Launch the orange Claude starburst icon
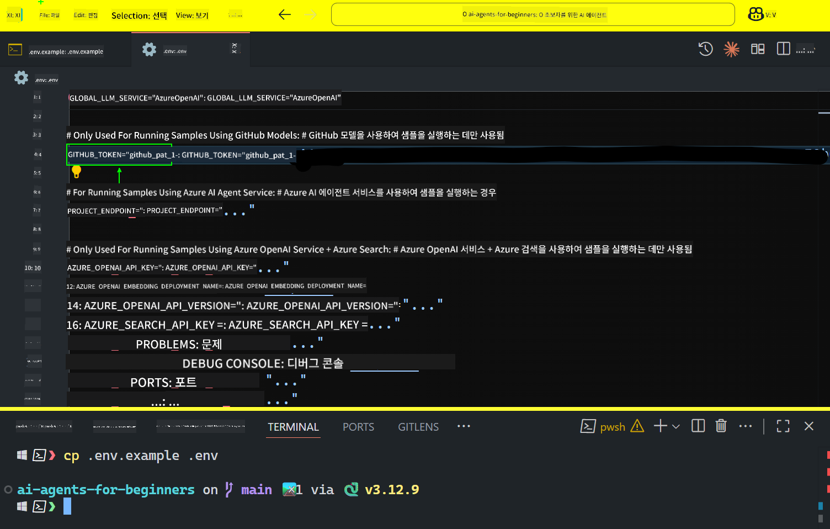Screen dimensions: 830x529 731,49
